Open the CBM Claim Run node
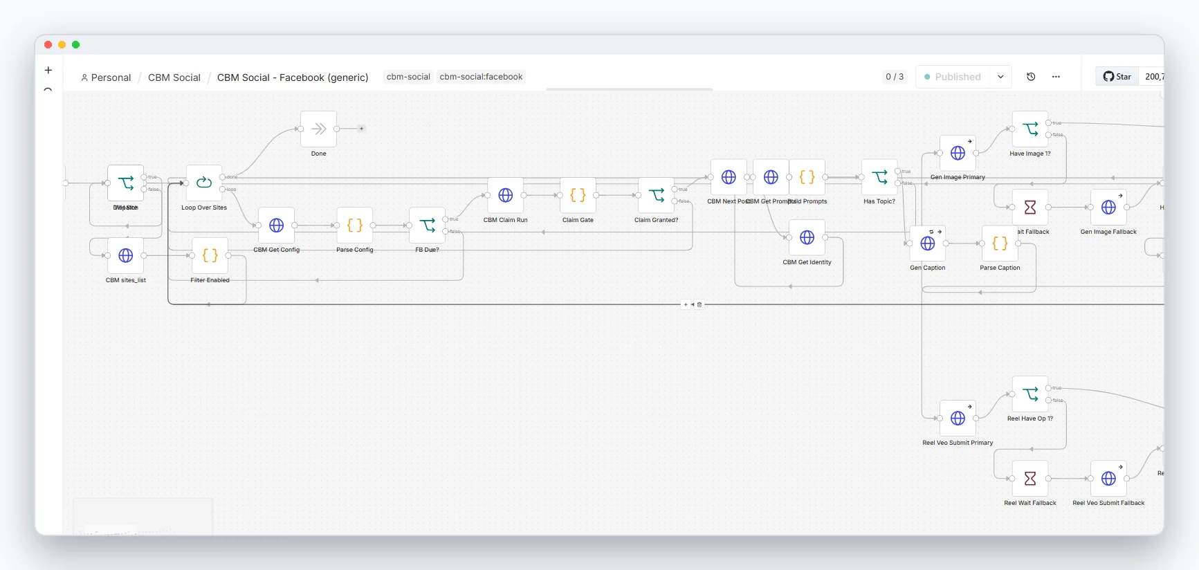This screenshot has height=570, width=1199. click(506, 195)
